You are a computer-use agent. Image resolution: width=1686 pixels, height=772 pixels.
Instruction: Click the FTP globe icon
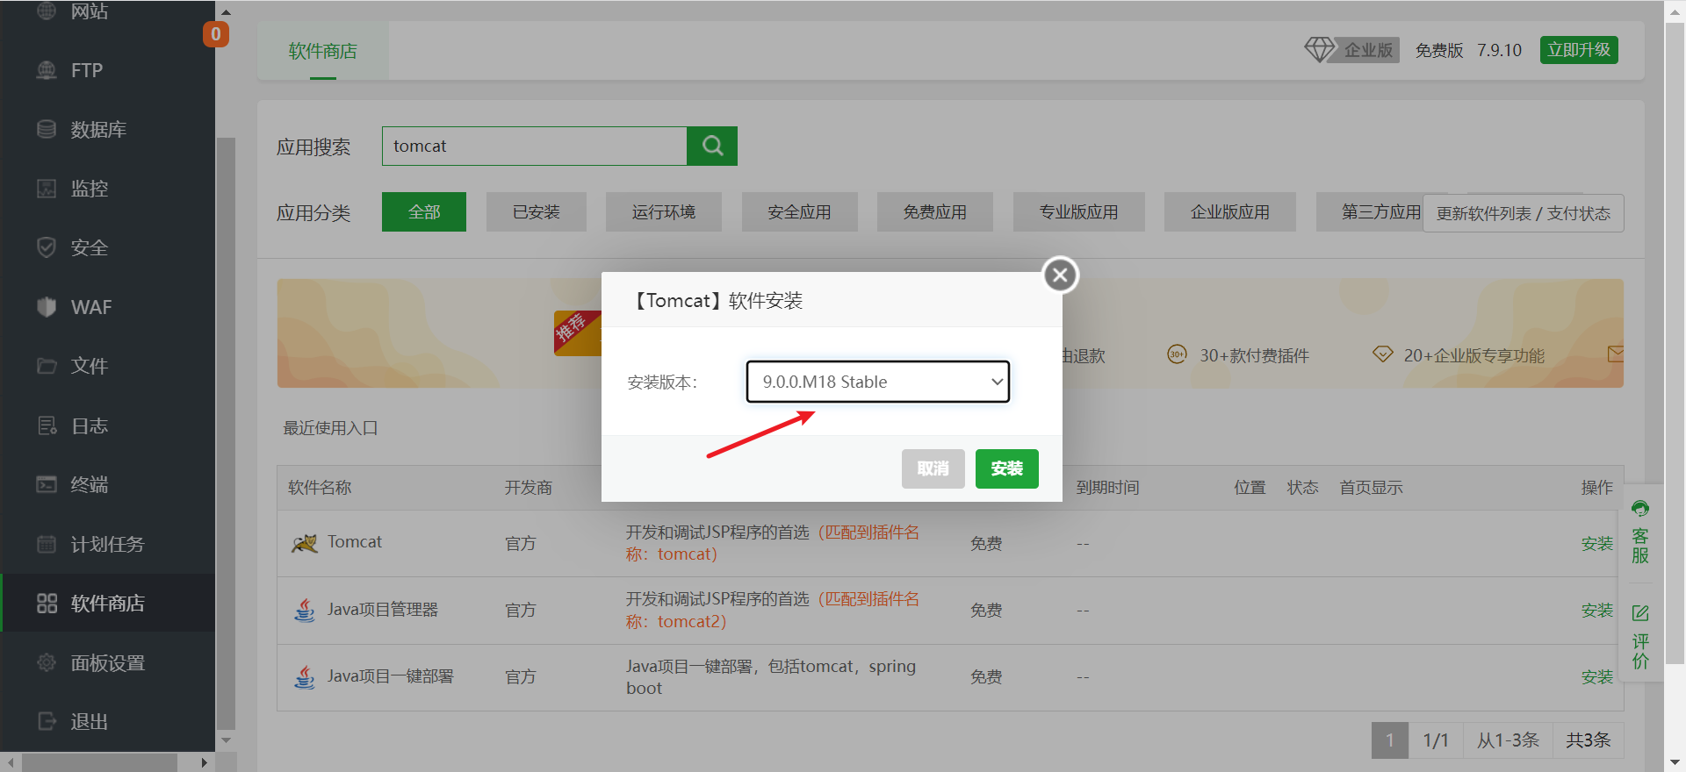pos(47,70)
